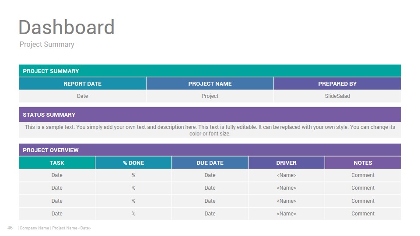420x236 pixels.
Task: Click the REPORT DATE column header
Action: pos(83,84)
